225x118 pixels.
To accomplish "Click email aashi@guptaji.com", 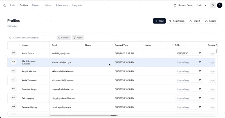I will pos(61,53).
